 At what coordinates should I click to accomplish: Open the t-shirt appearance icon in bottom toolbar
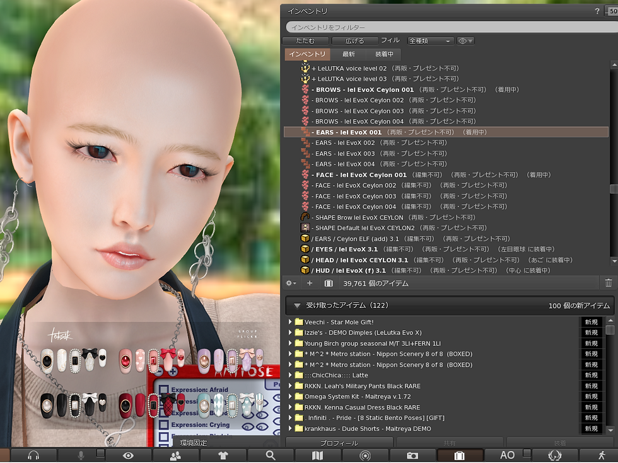(223, 455)
